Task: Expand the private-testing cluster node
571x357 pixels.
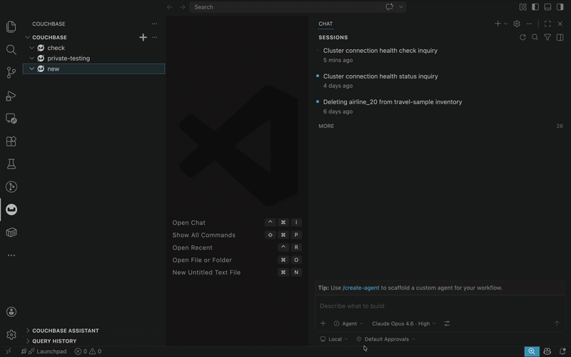Action: click(31, 59)
